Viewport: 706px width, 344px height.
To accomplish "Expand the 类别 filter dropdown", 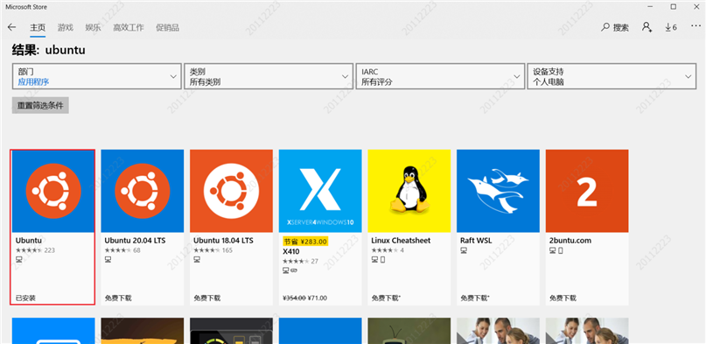I will pos(269,76).
